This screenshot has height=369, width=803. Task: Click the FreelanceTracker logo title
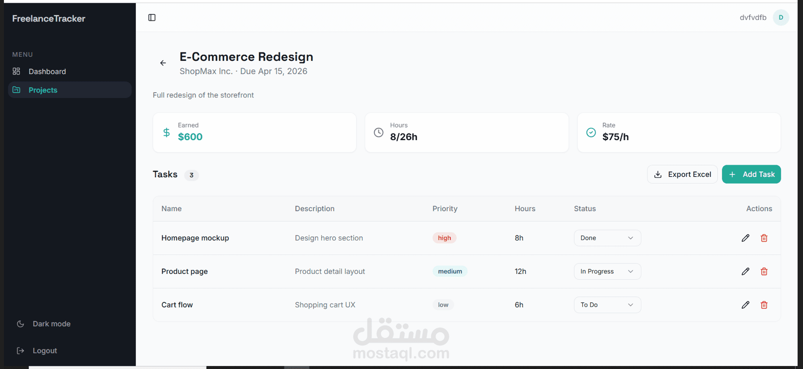click(49, 19)
